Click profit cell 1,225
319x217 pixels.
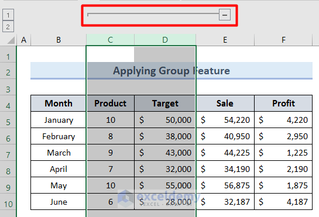tap(283, 153)
